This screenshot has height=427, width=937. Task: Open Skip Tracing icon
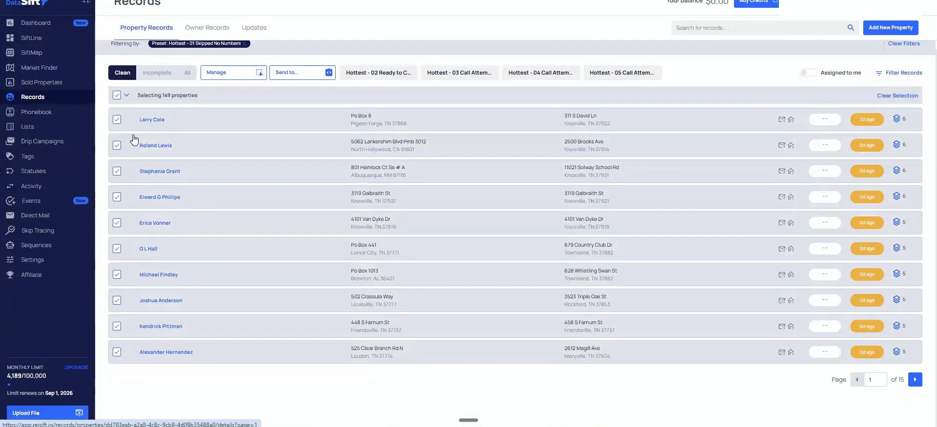click(10, 231)
